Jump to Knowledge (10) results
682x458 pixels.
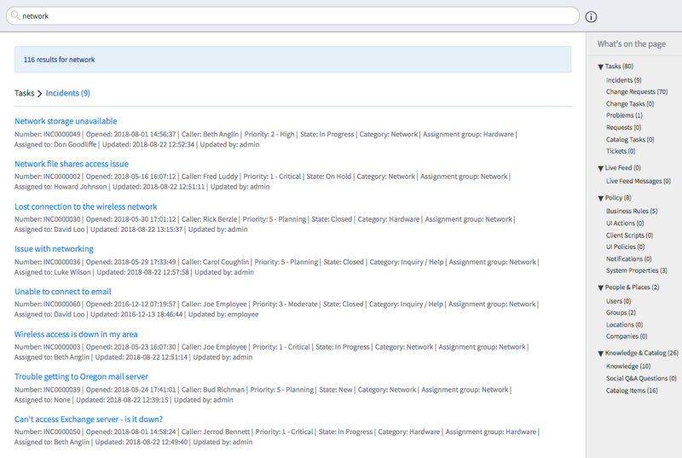click(628, 366)
